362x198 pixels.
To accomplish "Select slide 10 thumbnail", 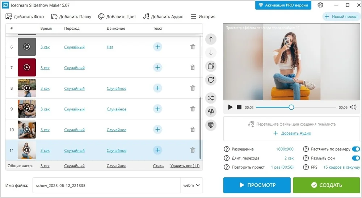I will point(27,130).
